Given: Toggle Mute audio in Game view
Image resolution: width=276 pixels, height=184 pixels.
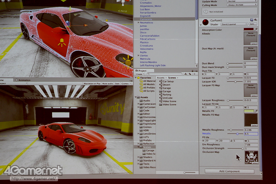Looking at the screenshot, I should tap(108, 84).
